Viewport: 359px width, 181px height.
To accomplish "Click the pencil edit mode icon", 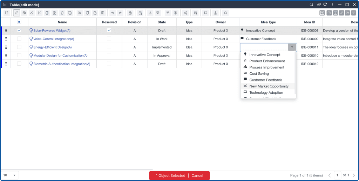I will (x=16, y=13).
